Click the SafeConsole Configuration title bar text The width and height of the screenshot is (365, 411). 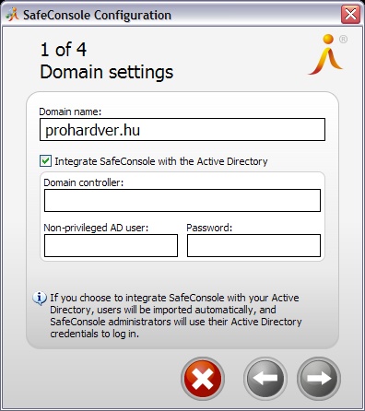(97, 15)
